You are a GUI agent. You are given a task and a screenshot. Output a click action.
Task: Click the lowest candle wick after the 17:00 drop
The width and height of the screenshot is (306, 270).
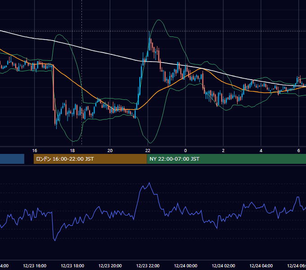(56, 125)
